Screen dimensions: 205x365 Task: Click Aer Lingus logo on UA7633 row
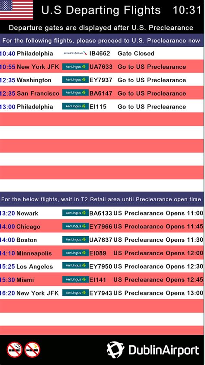(75, 67)
